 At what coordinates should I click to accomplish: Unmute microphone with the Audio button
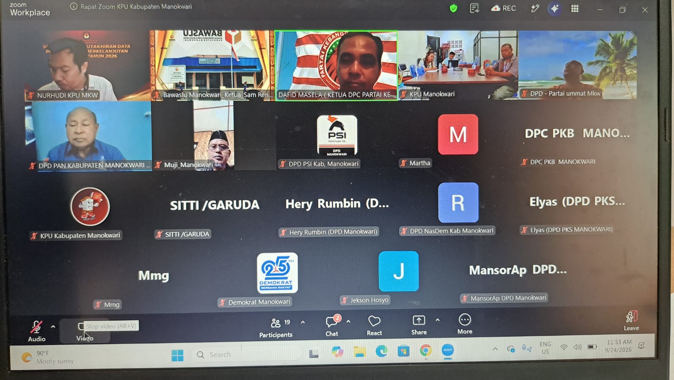point(37,331)
